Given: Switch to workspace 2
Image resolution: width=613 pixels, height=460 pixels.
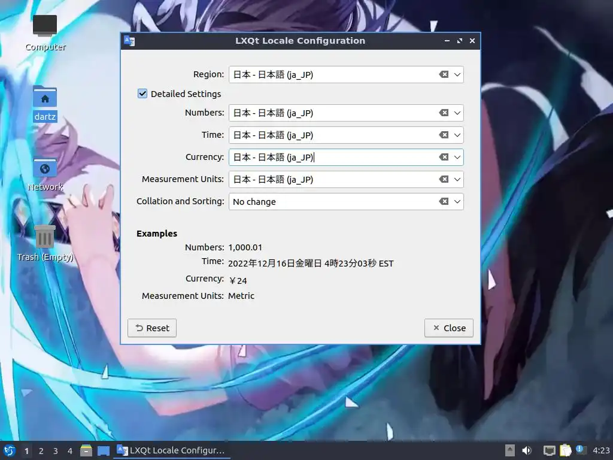Looking at the screenshot, I should pyautogui.click(x=41, y=451).
